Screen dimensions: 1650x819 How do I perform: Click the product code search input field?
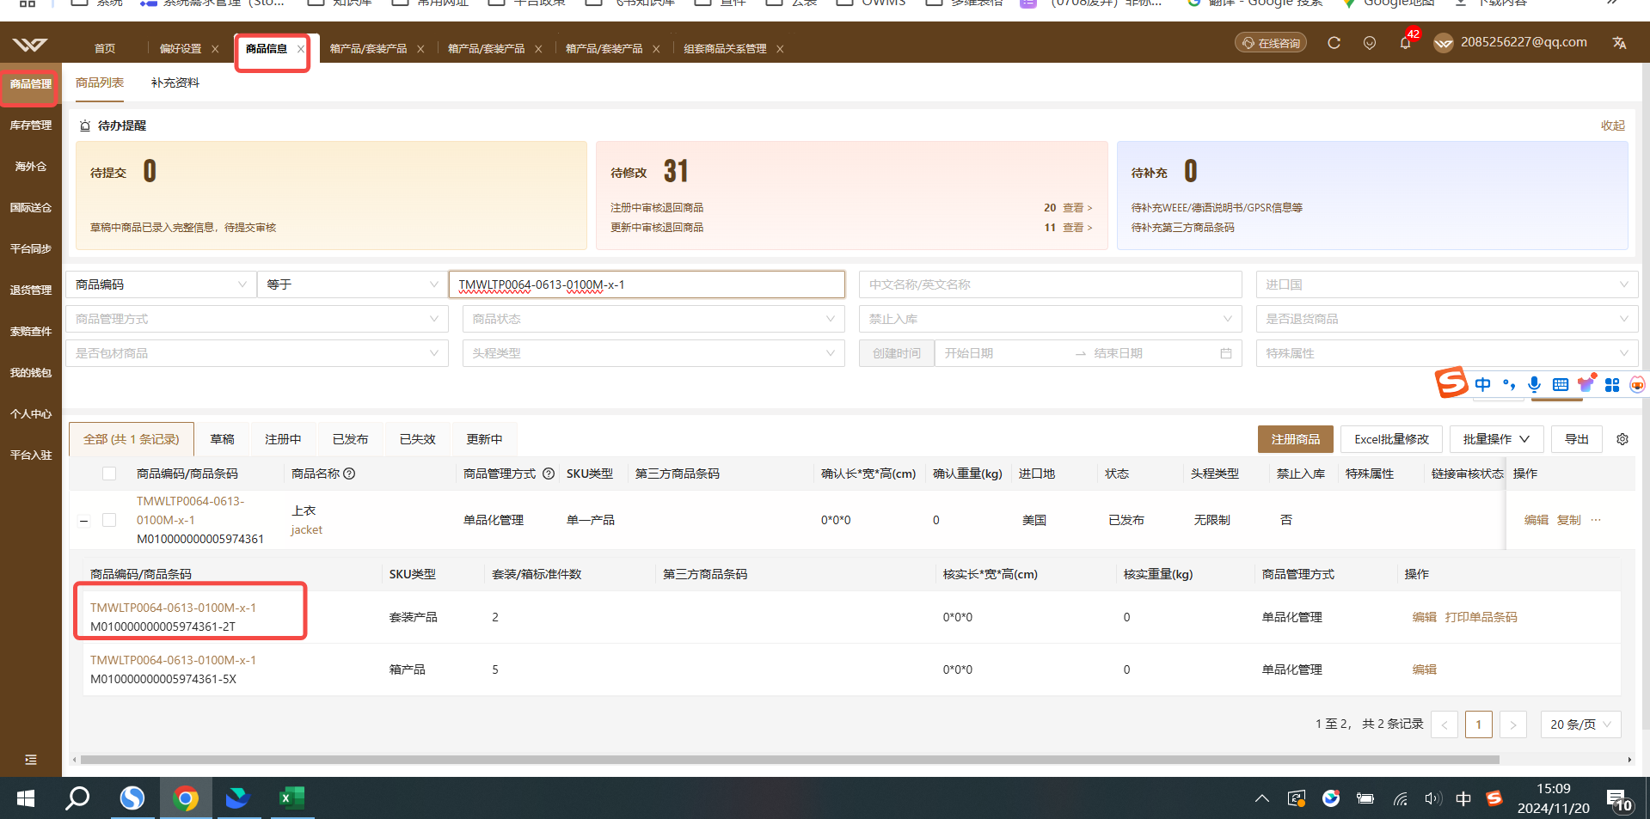647,284
